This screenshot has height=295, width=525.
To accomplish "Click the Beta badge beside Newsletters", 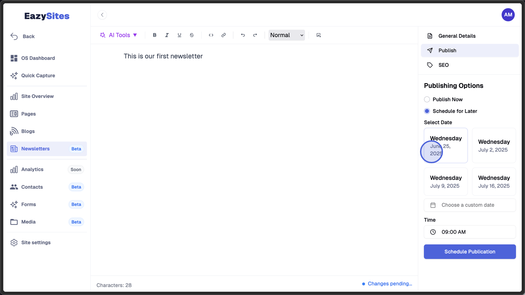I will (76, 149).
